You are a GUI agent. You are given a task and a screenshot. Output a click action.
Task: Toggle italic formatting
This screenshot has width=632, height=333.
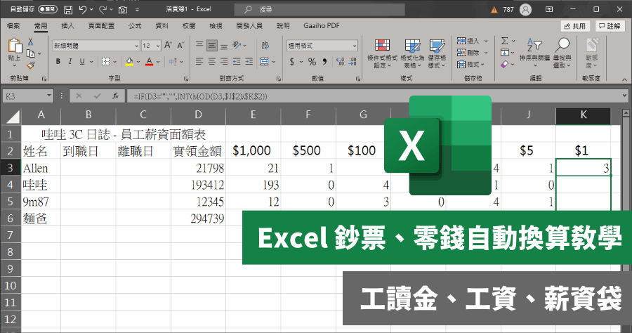70,61
